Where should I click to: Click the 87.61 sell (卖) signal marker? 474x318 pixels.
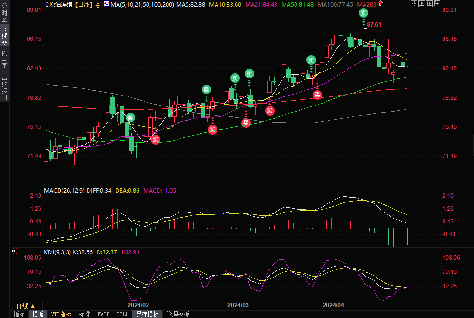[x=364, y=13]
